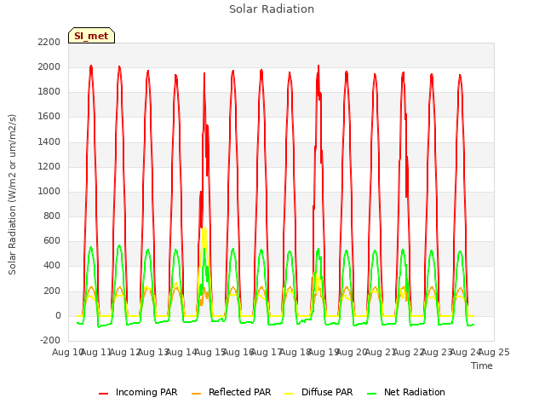Click the 200 y-axis tick label
This screenshot has width=545, height=409.
52,291
